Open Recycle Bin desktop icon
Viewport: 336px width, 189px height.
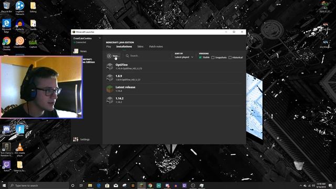(6, 7)
